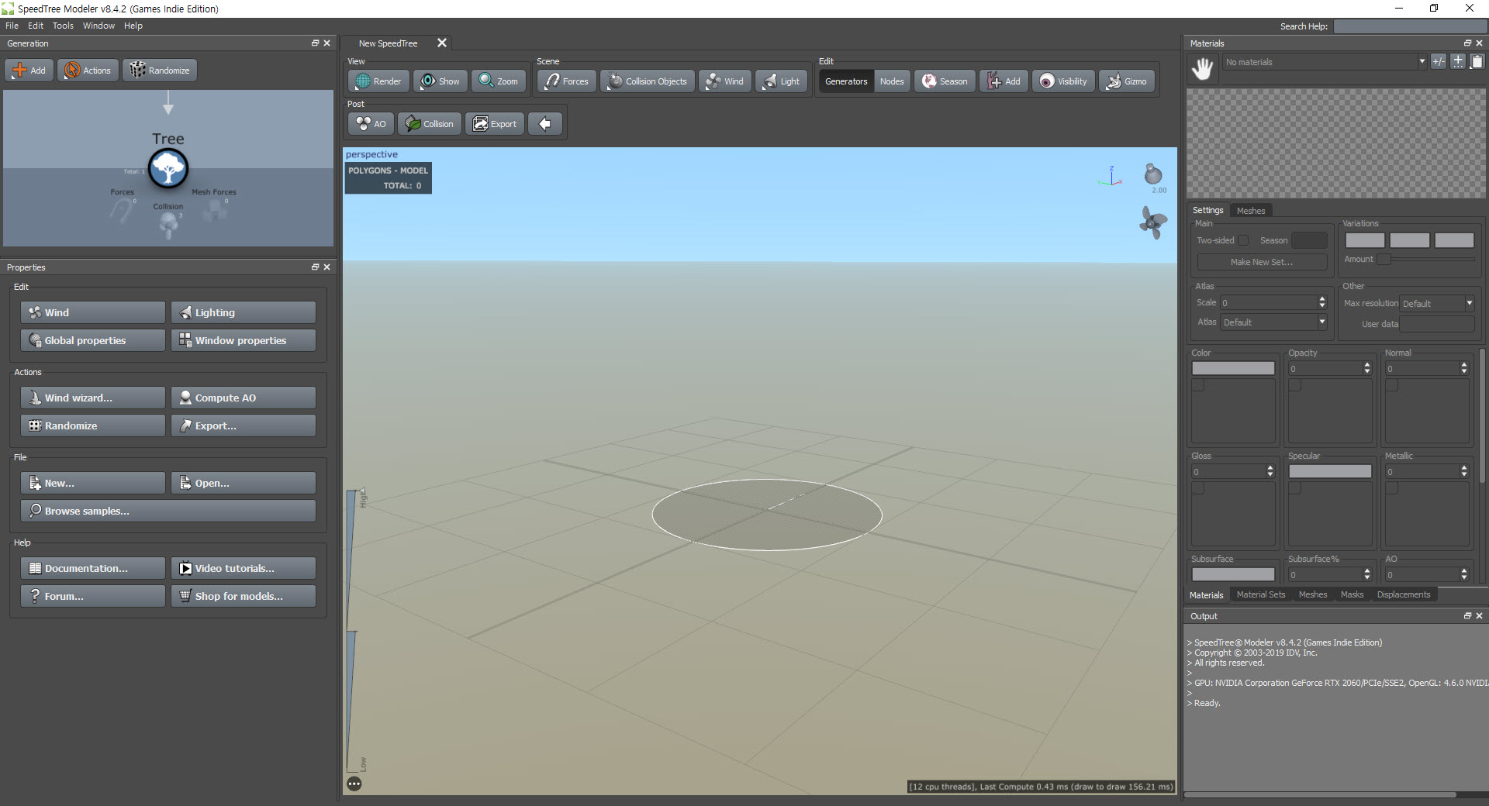
Task: Toggle the checkbox under Normal value
Action: (x=1392, y=385)
